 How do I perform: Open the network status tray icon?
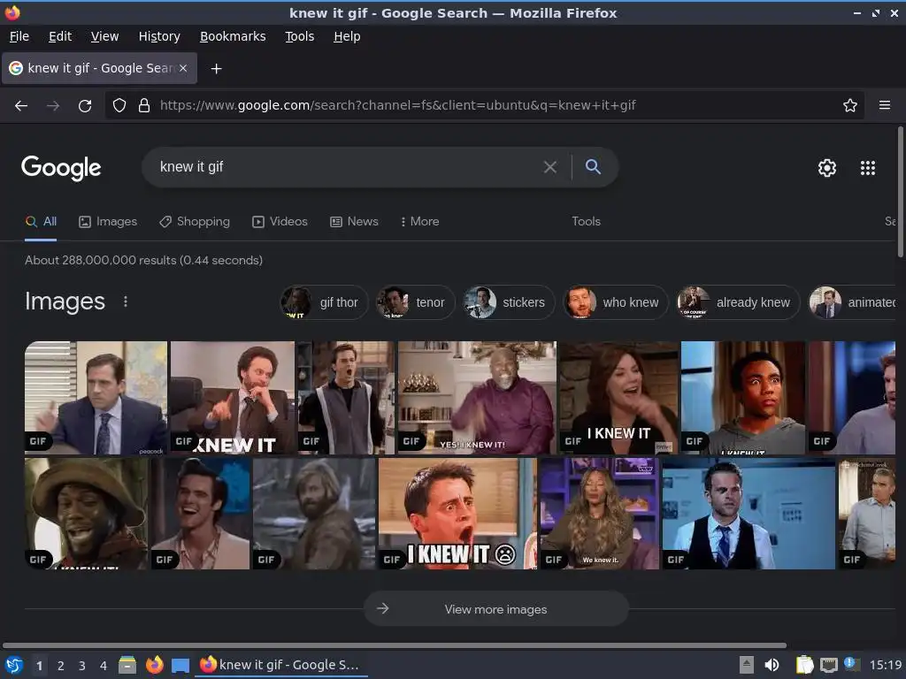pos(828,665)
